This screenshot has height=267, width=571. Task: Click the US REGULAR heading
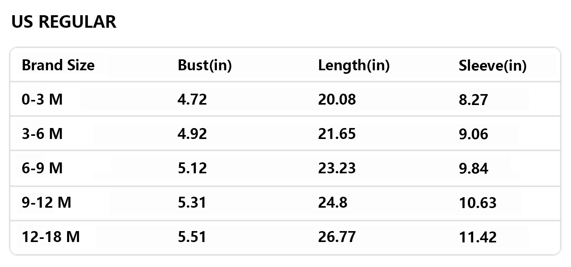64,22
